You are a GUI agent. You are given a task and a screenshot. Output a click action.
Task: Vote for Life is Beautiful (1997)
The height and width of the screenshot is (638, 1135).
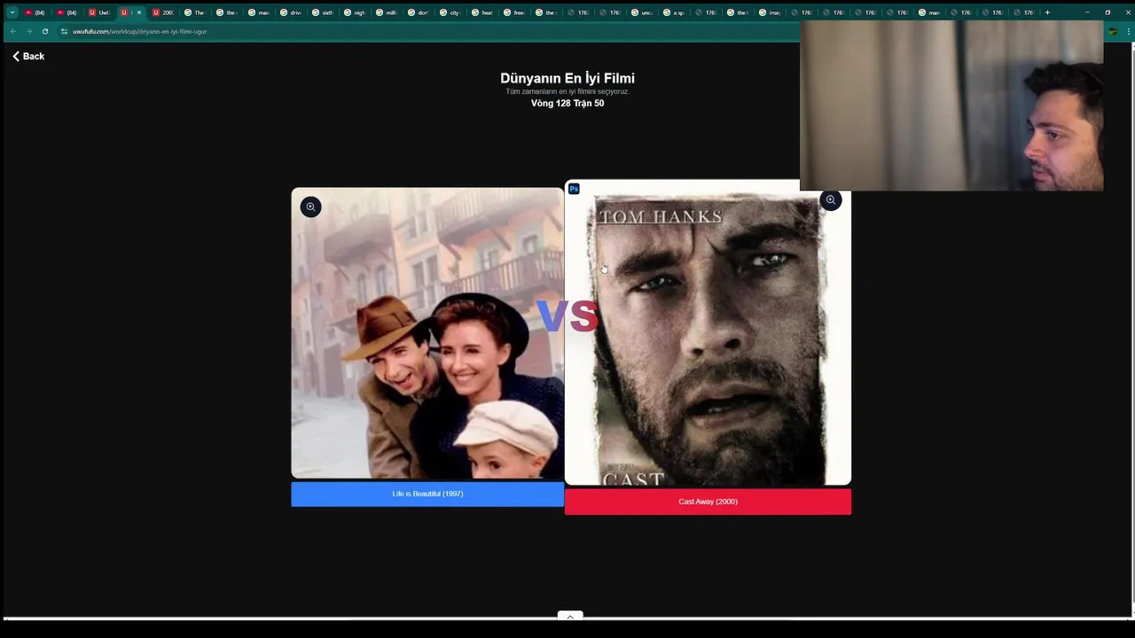pos(427,494)
